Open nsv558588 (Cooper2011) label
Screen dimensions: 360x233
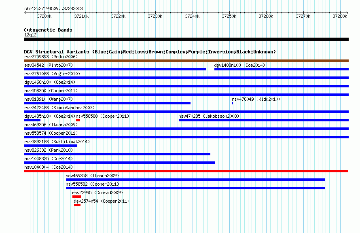(x=102, y=116)
